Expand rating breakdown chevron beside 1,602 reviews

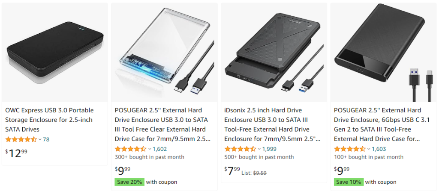coord(150,149)
